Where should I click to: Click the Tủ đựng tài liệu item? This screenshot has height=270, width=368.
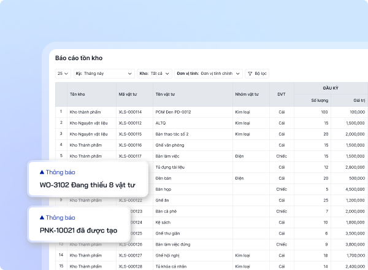coord(170,167)
